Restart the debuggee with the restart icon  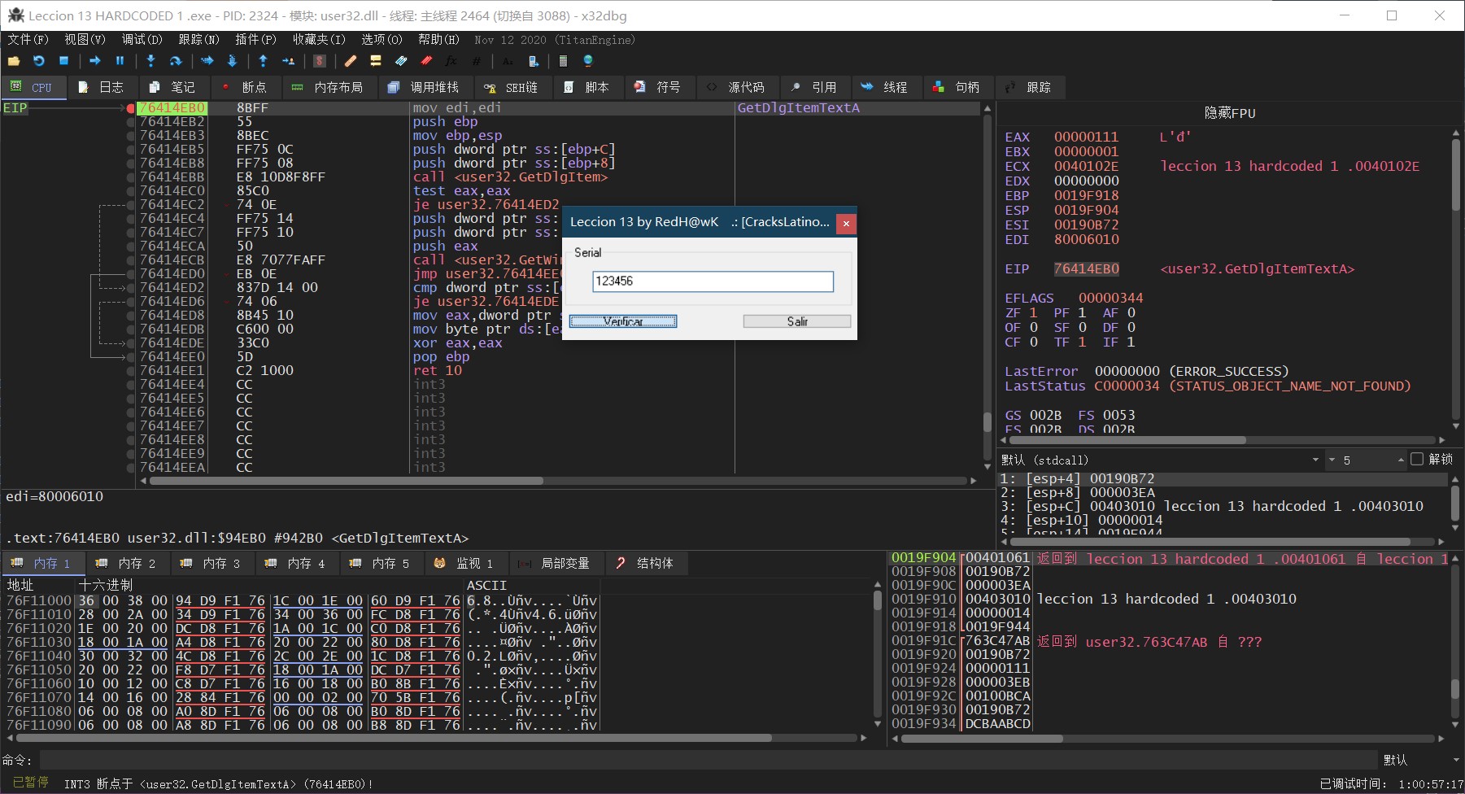(x=38, y=61)
